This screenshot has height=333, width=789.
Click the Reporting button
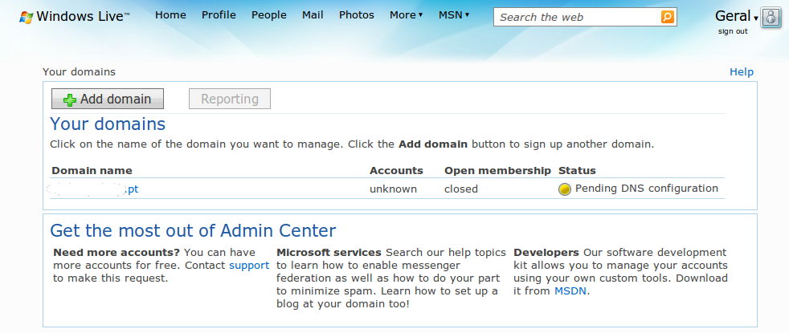230,99
